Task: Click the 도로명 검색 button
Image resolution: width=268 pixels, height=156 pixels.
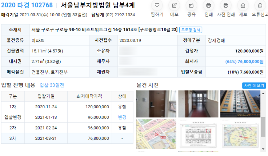Action: coord(191,30)
